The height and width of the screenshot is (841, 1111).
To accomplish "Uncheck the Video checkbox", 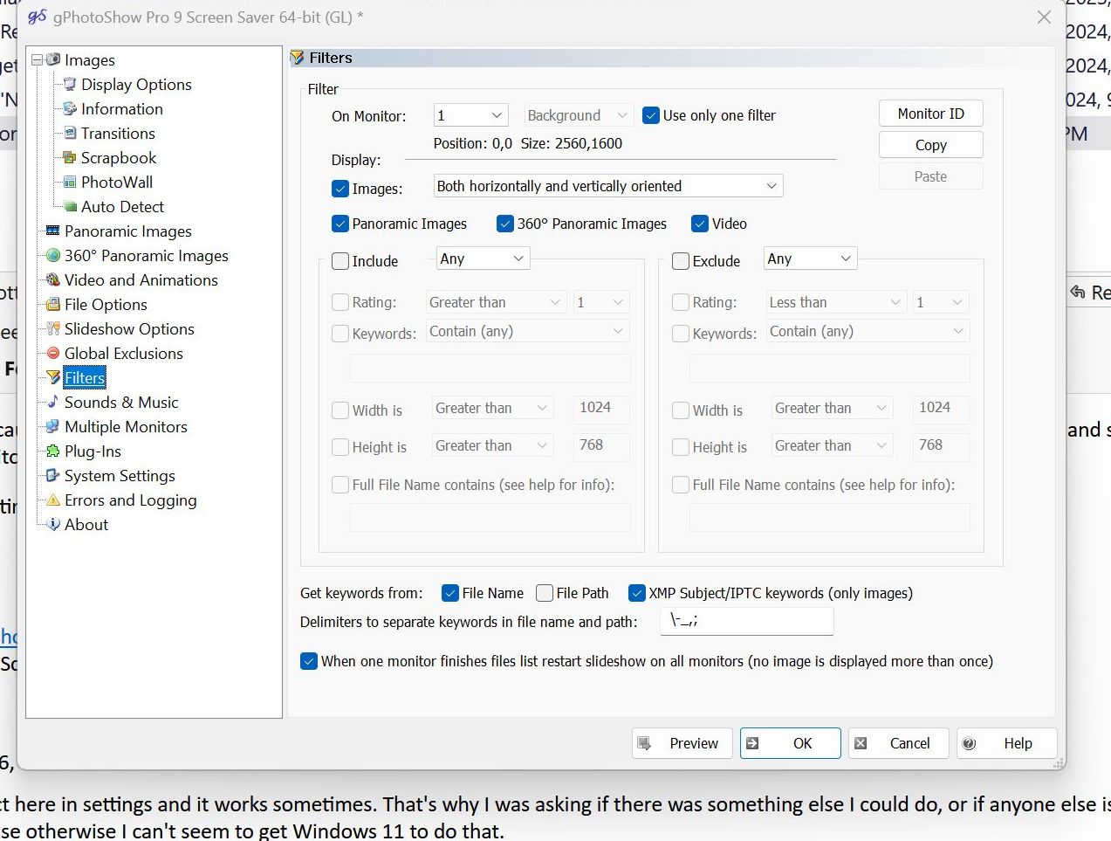I will 699,224.
